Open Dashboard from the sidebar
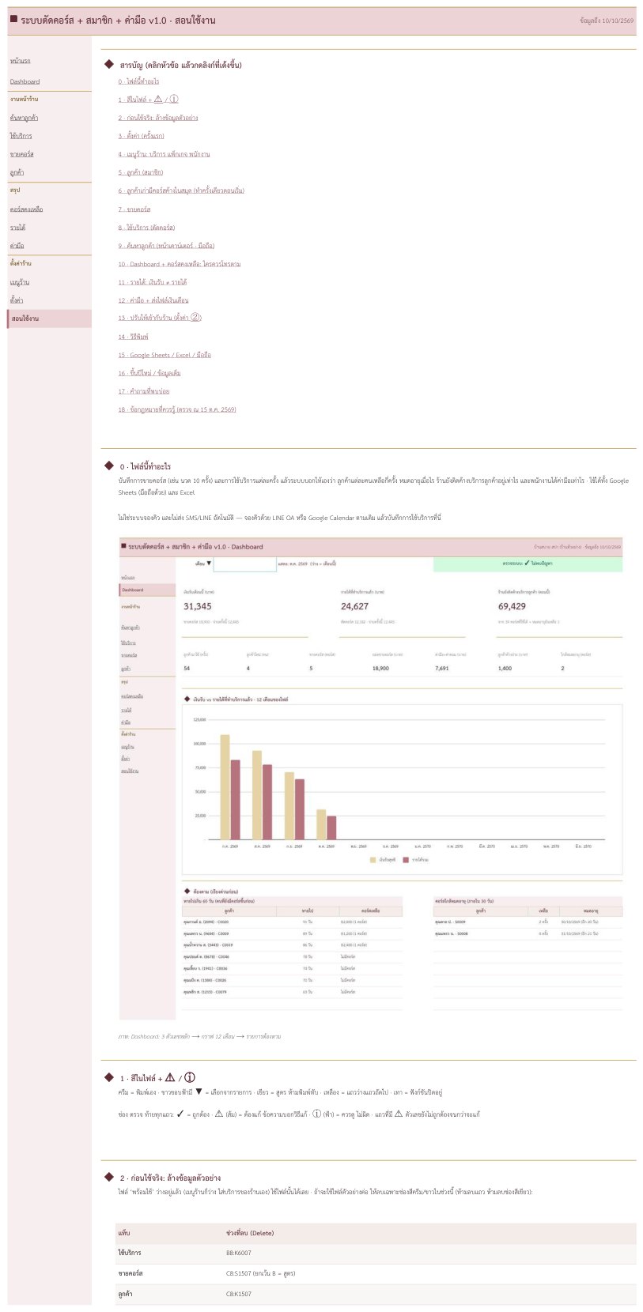Image resolution: width=643 pixels, height=1312 pixels. (25, 81)
